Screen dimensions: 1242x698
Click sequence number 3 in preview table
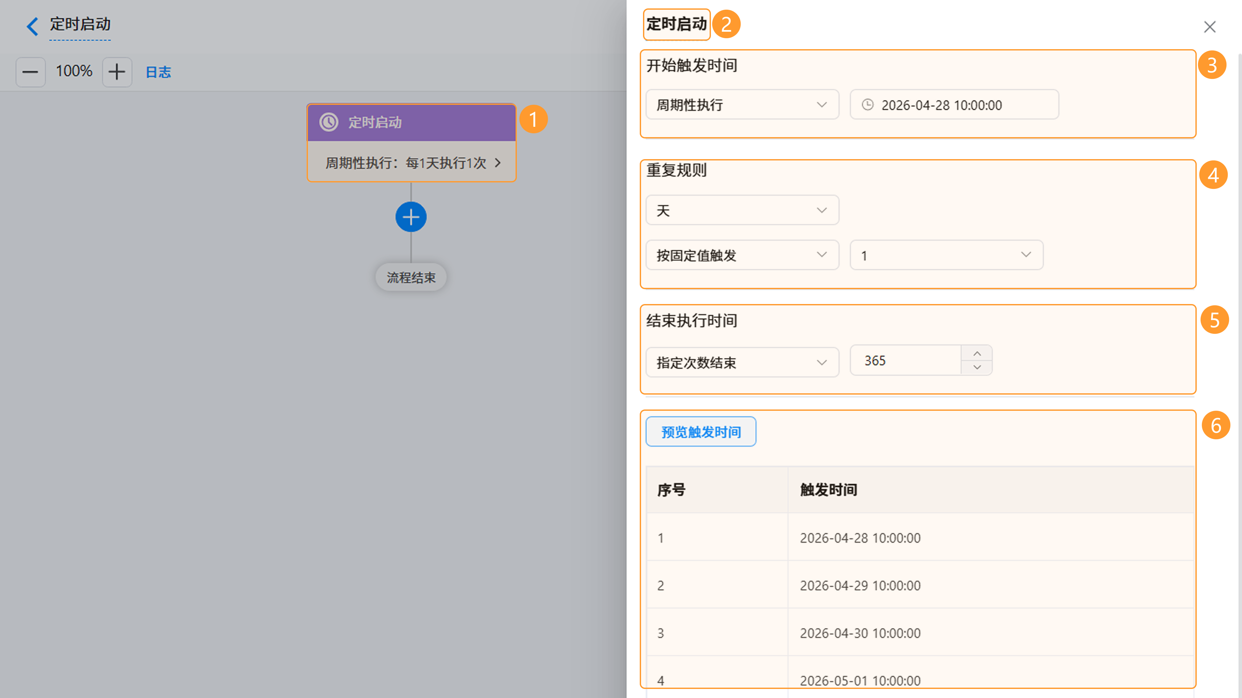(660, 633)
